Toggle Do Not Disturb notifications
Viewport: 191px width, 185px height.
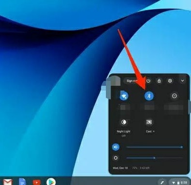click(175, 96)
